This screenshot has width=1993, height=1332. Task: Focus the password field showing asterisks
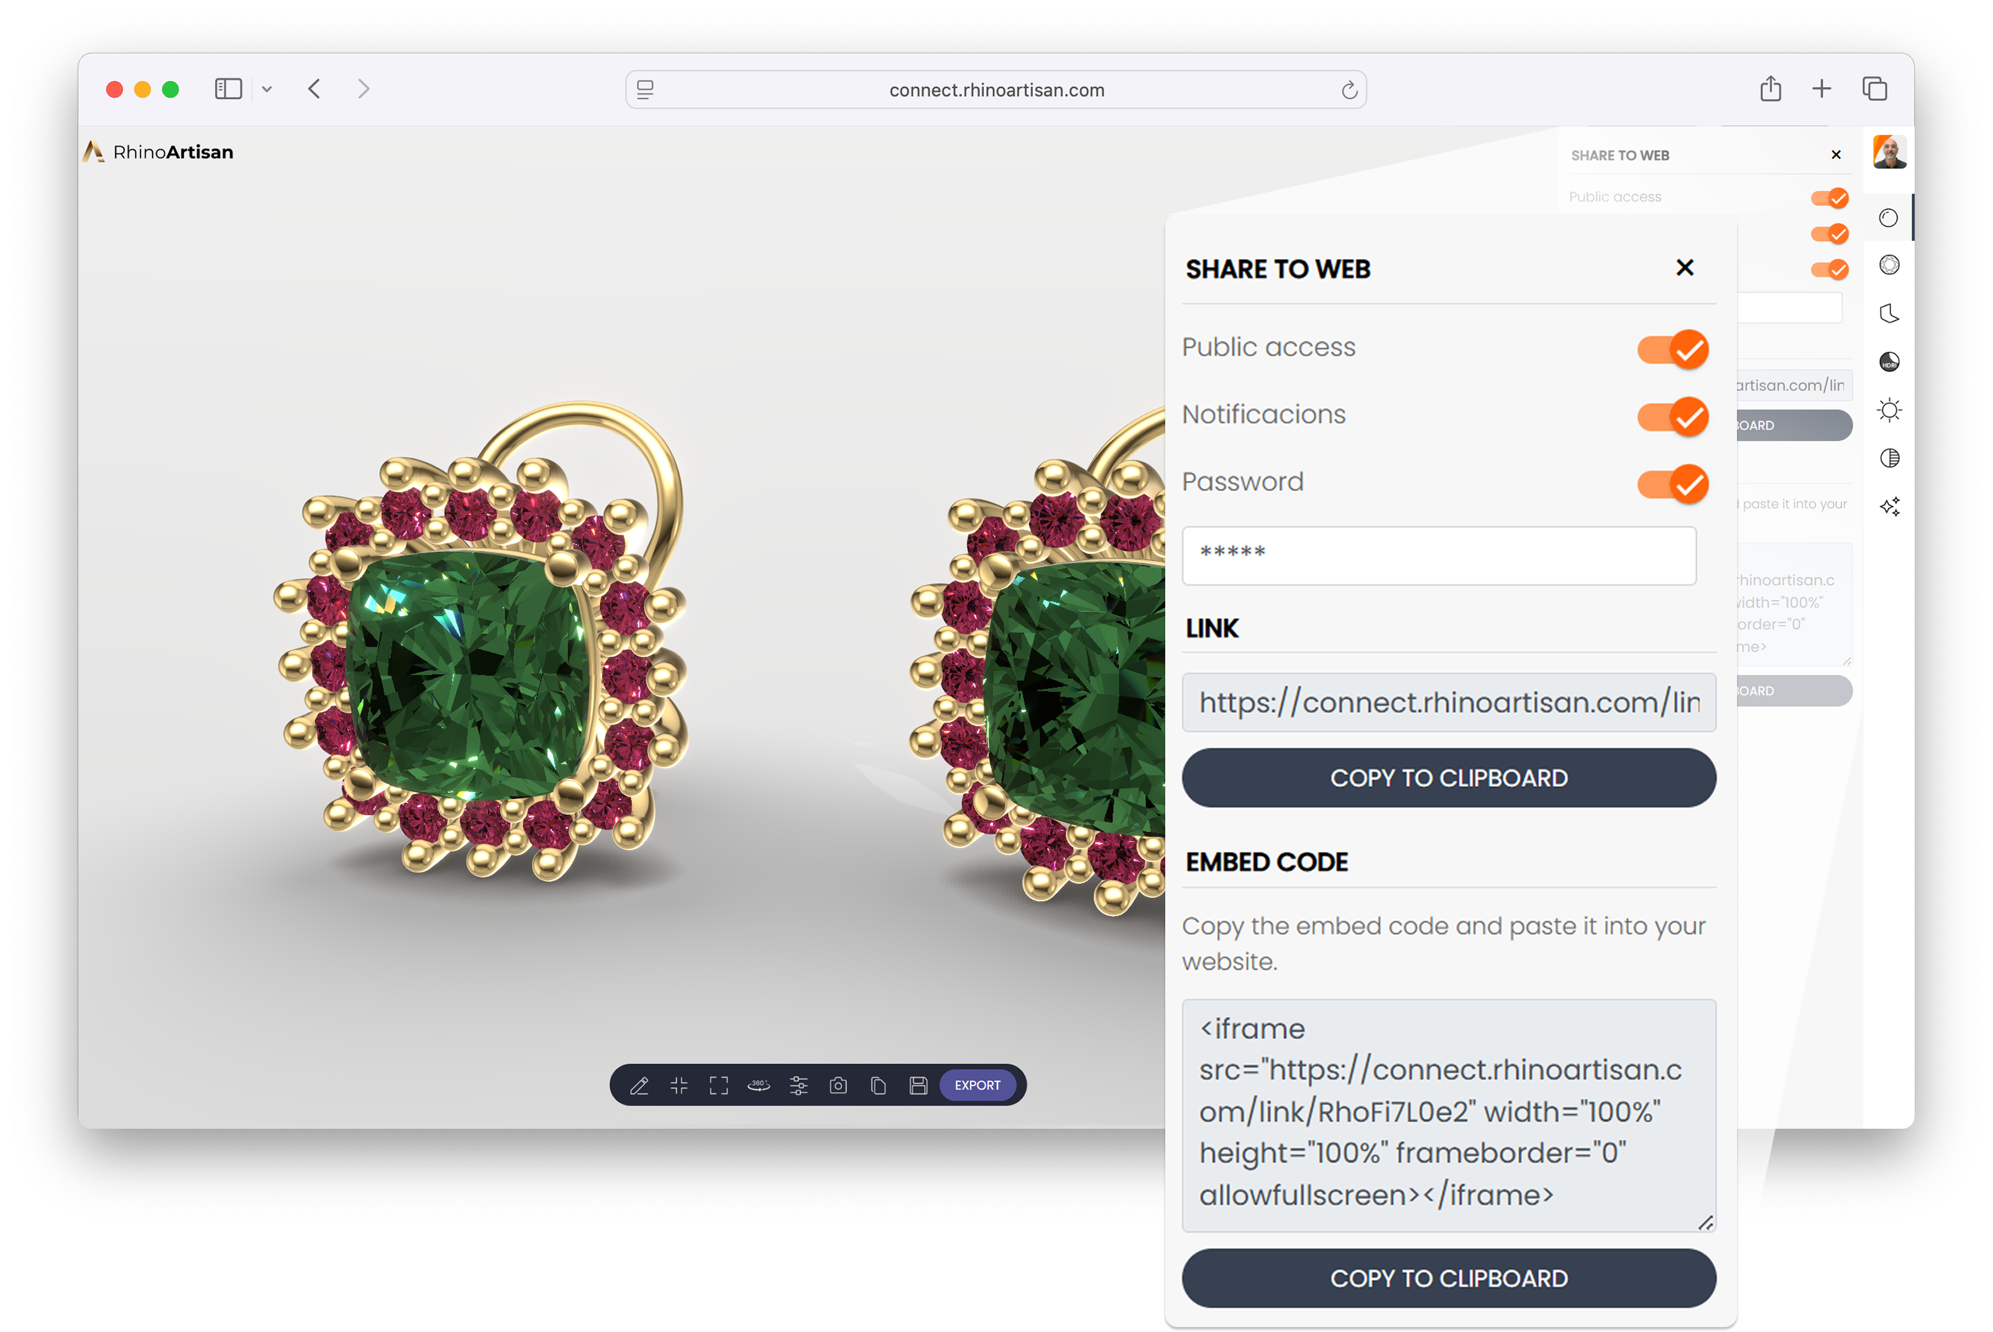(x=1439, y=556)
